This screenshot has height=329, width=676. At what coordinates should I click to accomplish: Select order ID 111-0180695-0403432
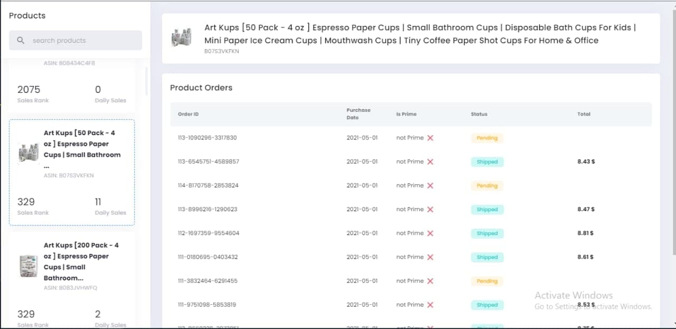coord(208,257)
